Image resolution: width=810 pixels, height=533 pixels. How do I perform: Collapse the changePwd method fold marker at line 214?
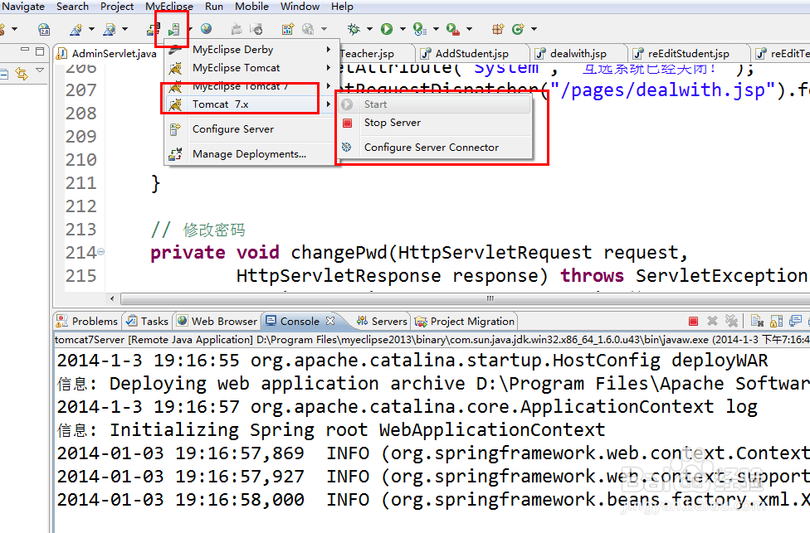coord(101,252)
